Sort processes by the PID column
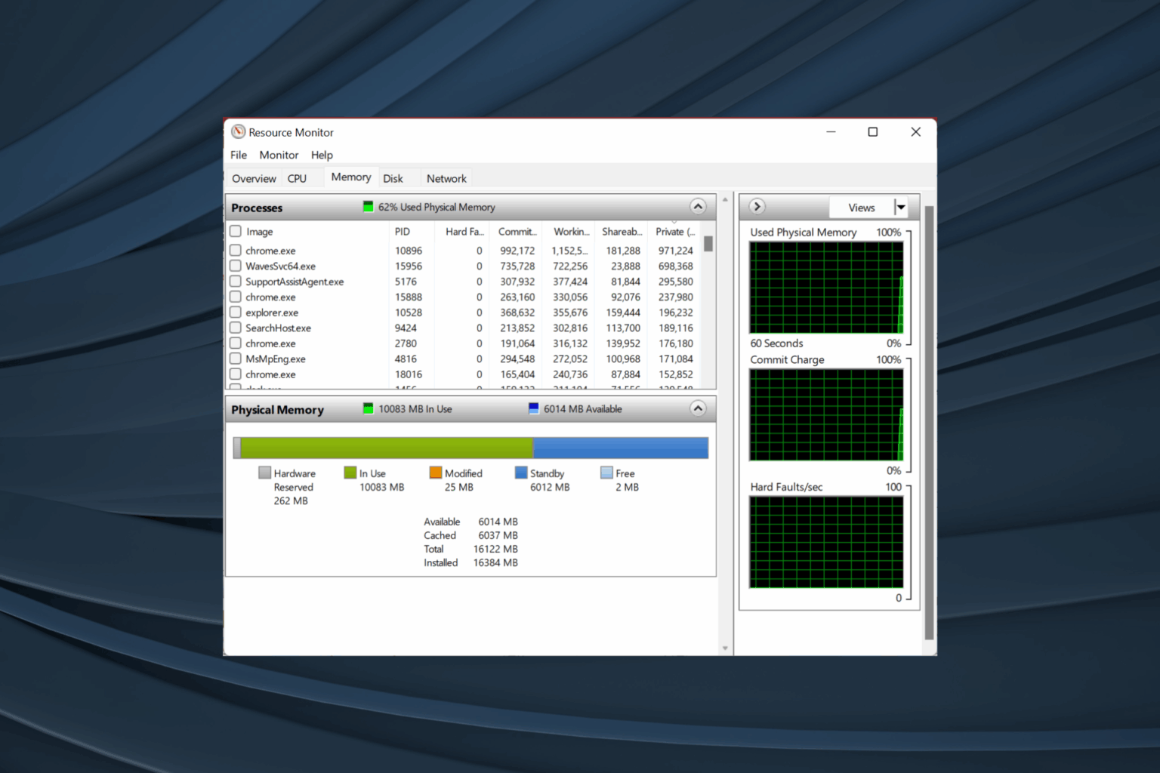 [403, 231]
